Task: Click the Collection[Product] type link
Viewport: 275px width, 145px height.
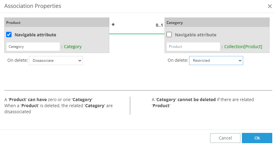Action: point(243,47)
